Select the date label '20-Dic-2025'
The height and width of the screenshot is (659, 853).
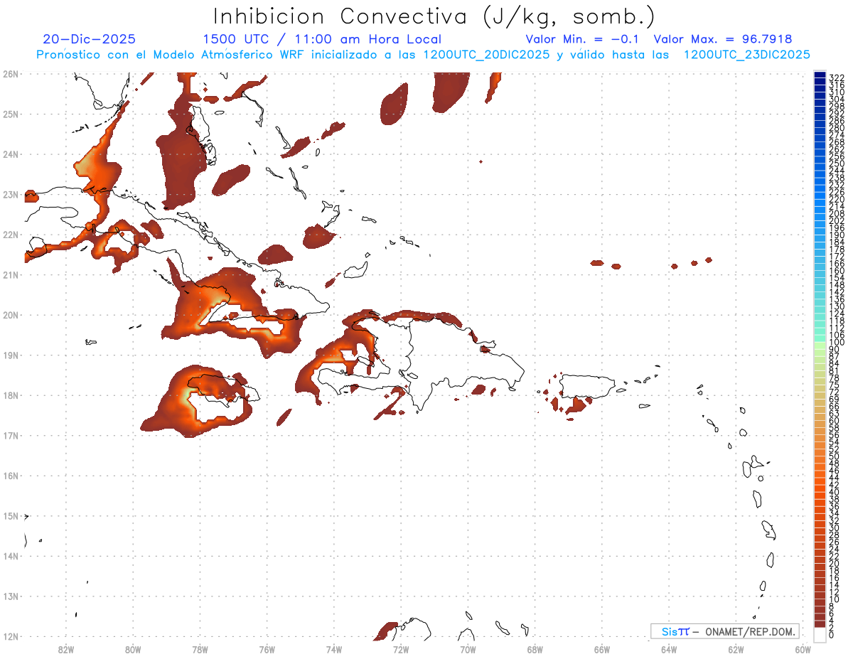tap(89, 39)
